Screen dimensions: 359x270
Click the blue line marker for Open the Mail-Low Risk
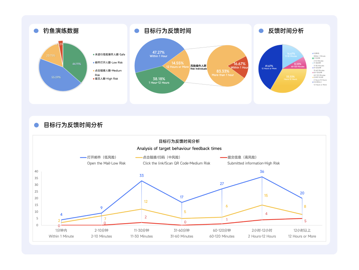point(83,158)
